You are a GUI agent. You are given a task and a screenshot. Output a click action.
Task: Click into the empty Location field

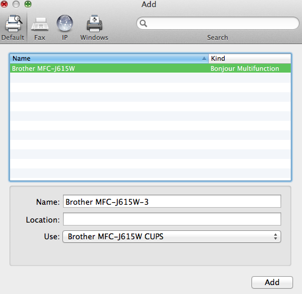[x=172, y=219]
